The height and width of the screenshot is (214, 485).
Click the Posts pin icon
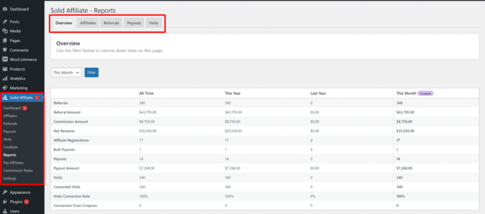5,22
